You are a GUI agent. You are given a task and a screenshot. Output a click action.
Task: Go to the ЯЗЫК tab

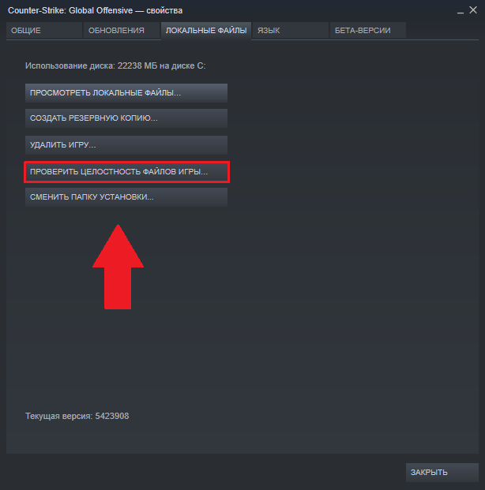tap(291, 30)
